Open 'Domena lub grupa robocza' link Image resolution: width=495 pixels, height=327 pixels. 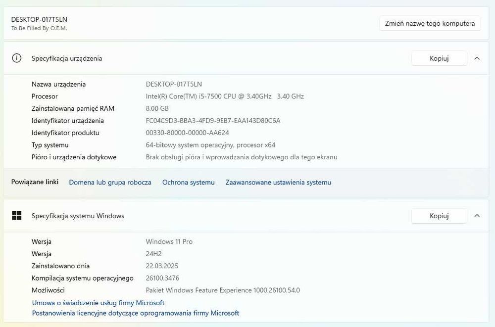coord(110,183)
